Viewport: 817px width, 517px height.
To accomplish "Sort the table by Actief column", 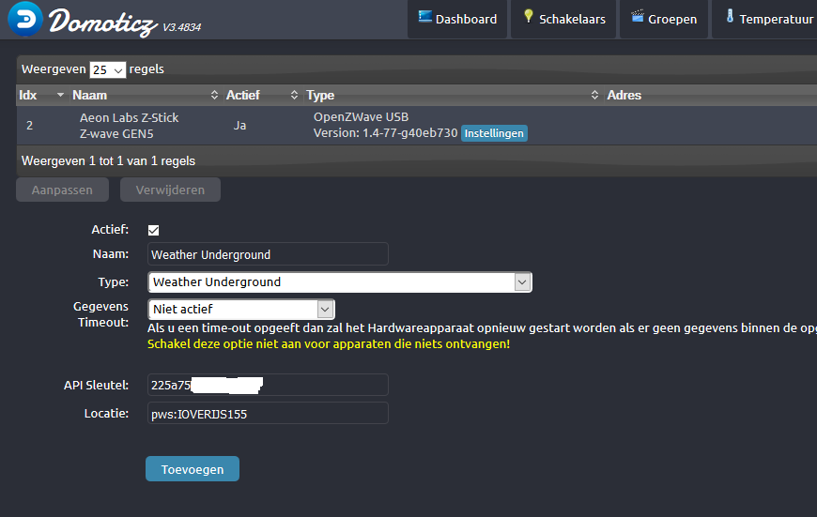I will click(262, 96).
